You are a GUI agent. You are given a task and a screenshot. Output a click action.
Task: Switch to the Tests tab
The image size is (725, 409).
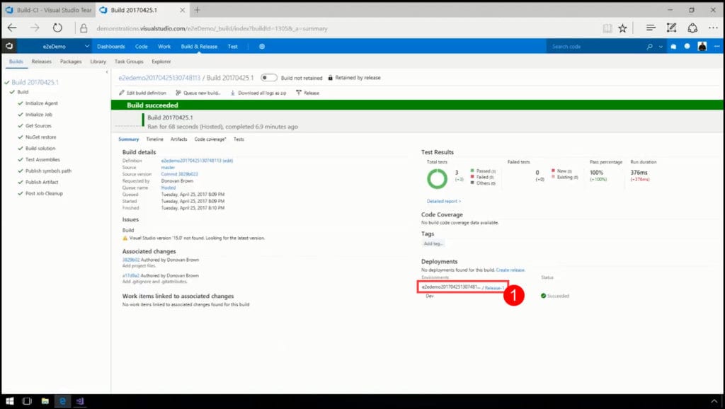pos(239,139)
